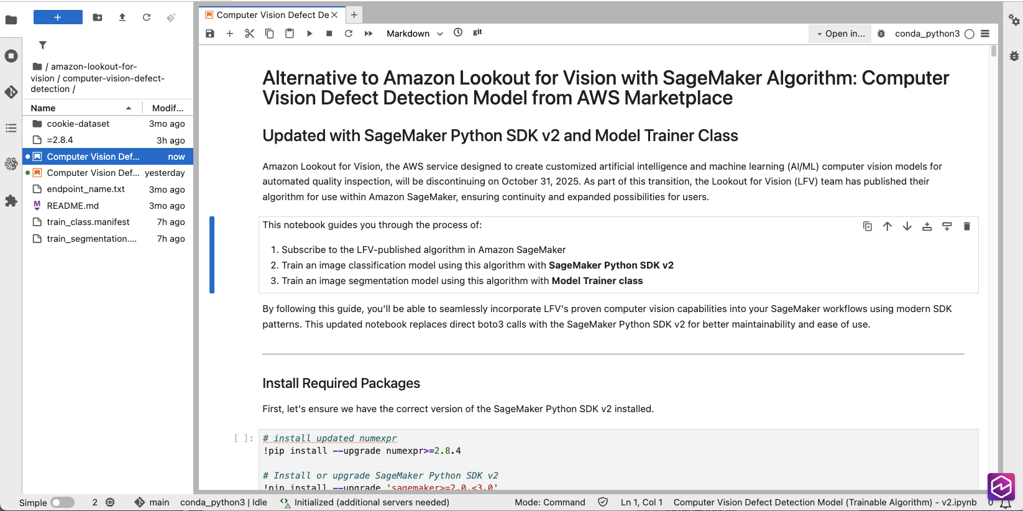Click the git button in notebook toolbar
The width and height of the screenshot is (1023, 511).
coord(477,32)
